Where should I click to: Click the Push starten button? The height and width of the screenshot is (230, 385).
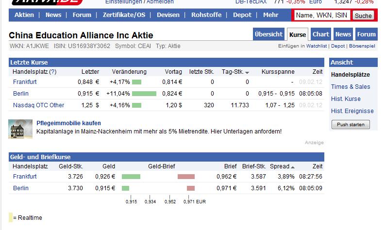click(x=351, y=124)
